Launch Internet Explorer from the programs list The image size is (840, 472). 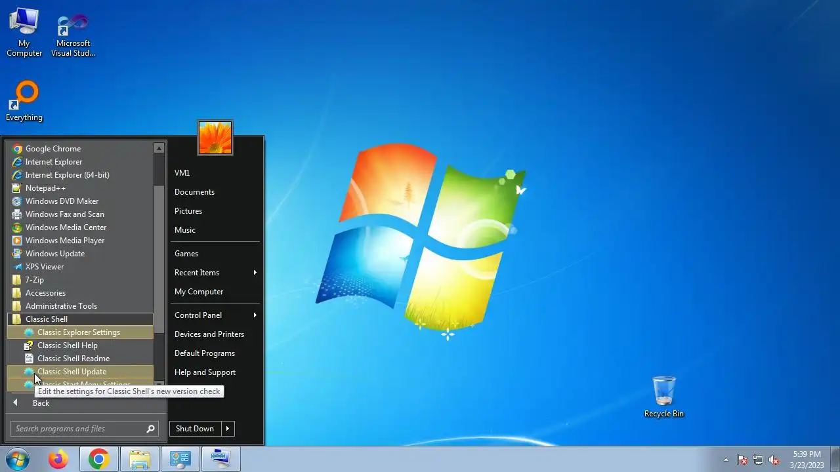(80, 162)
